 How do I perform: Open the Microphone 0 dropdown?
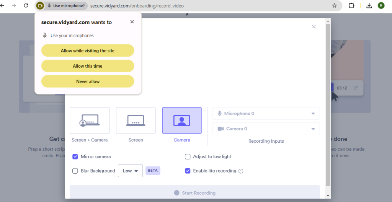click(x=266, y=114)
